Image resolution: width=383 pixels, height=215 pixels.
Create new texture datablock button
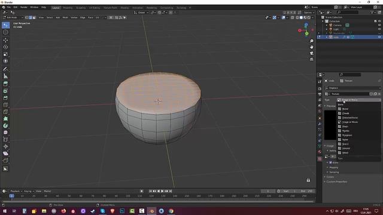[375, 94]
